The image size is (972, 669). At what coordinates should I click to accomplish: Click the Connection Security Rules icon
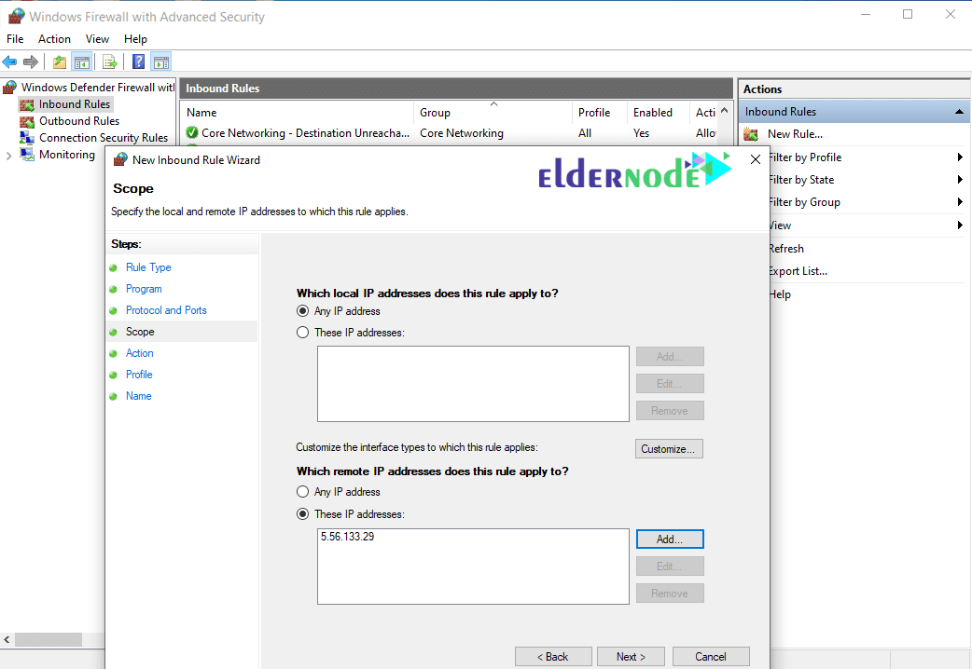click(x=26, y=138)
